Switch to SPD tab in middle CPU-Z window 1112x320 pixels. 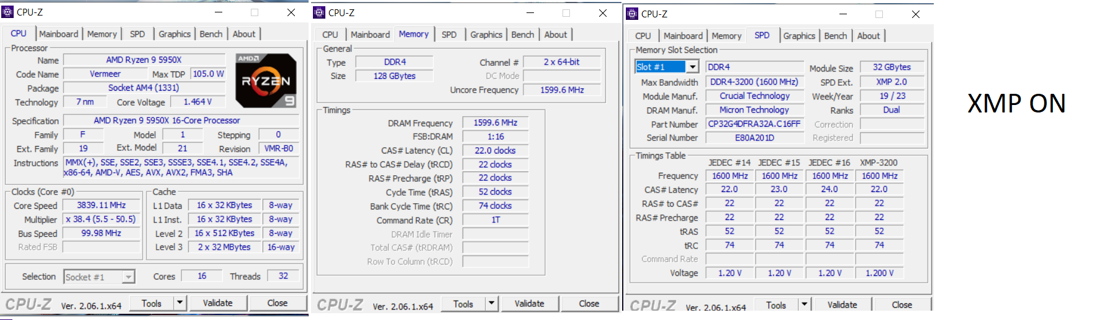point(449,35)
